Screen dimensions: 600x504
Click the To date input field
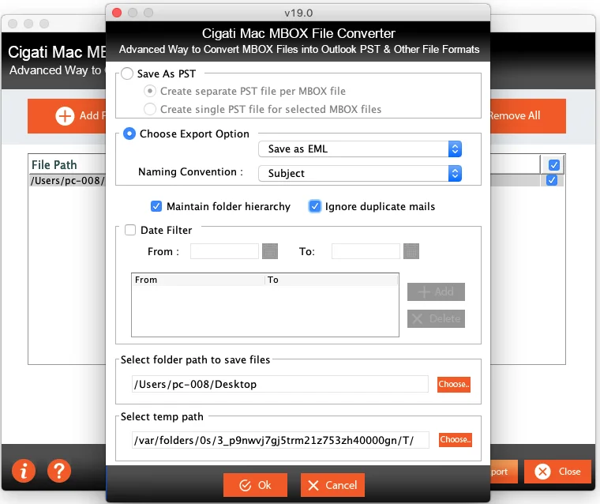coord(366,251)
